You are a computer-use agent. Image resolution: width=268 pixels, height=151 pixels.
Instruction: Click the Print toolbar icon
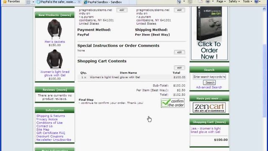[x=208, y=2]
